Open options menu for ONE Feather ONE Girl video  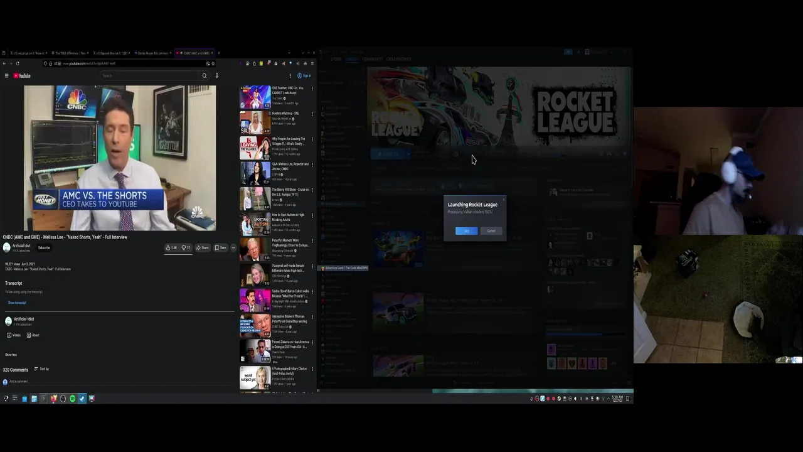[x=312, y=89]
